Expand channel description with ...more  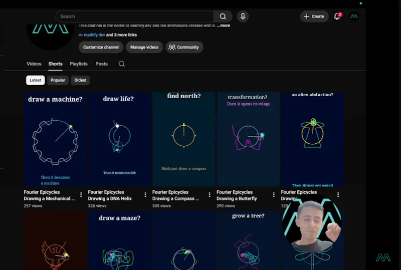[224, 26]
